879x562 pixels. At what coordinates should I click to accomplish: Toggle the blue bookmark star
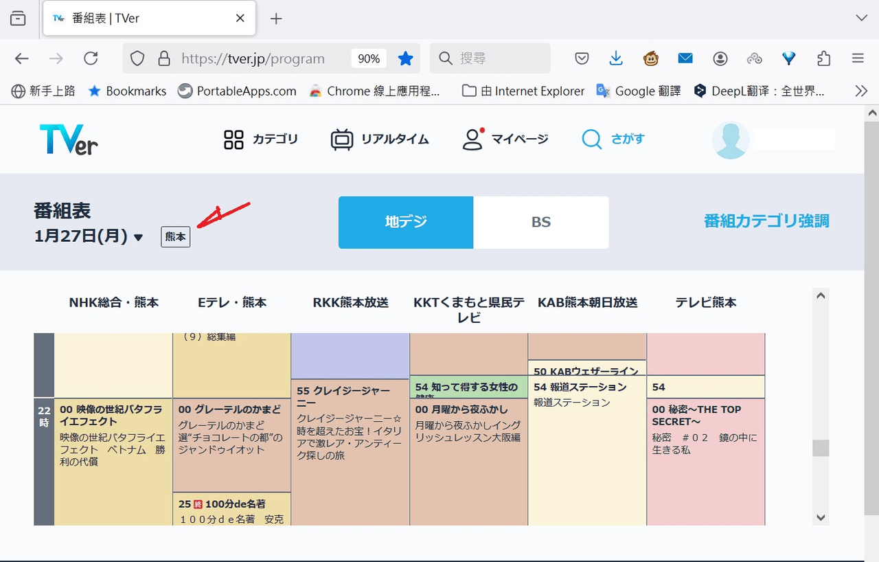tap(406, 58)
